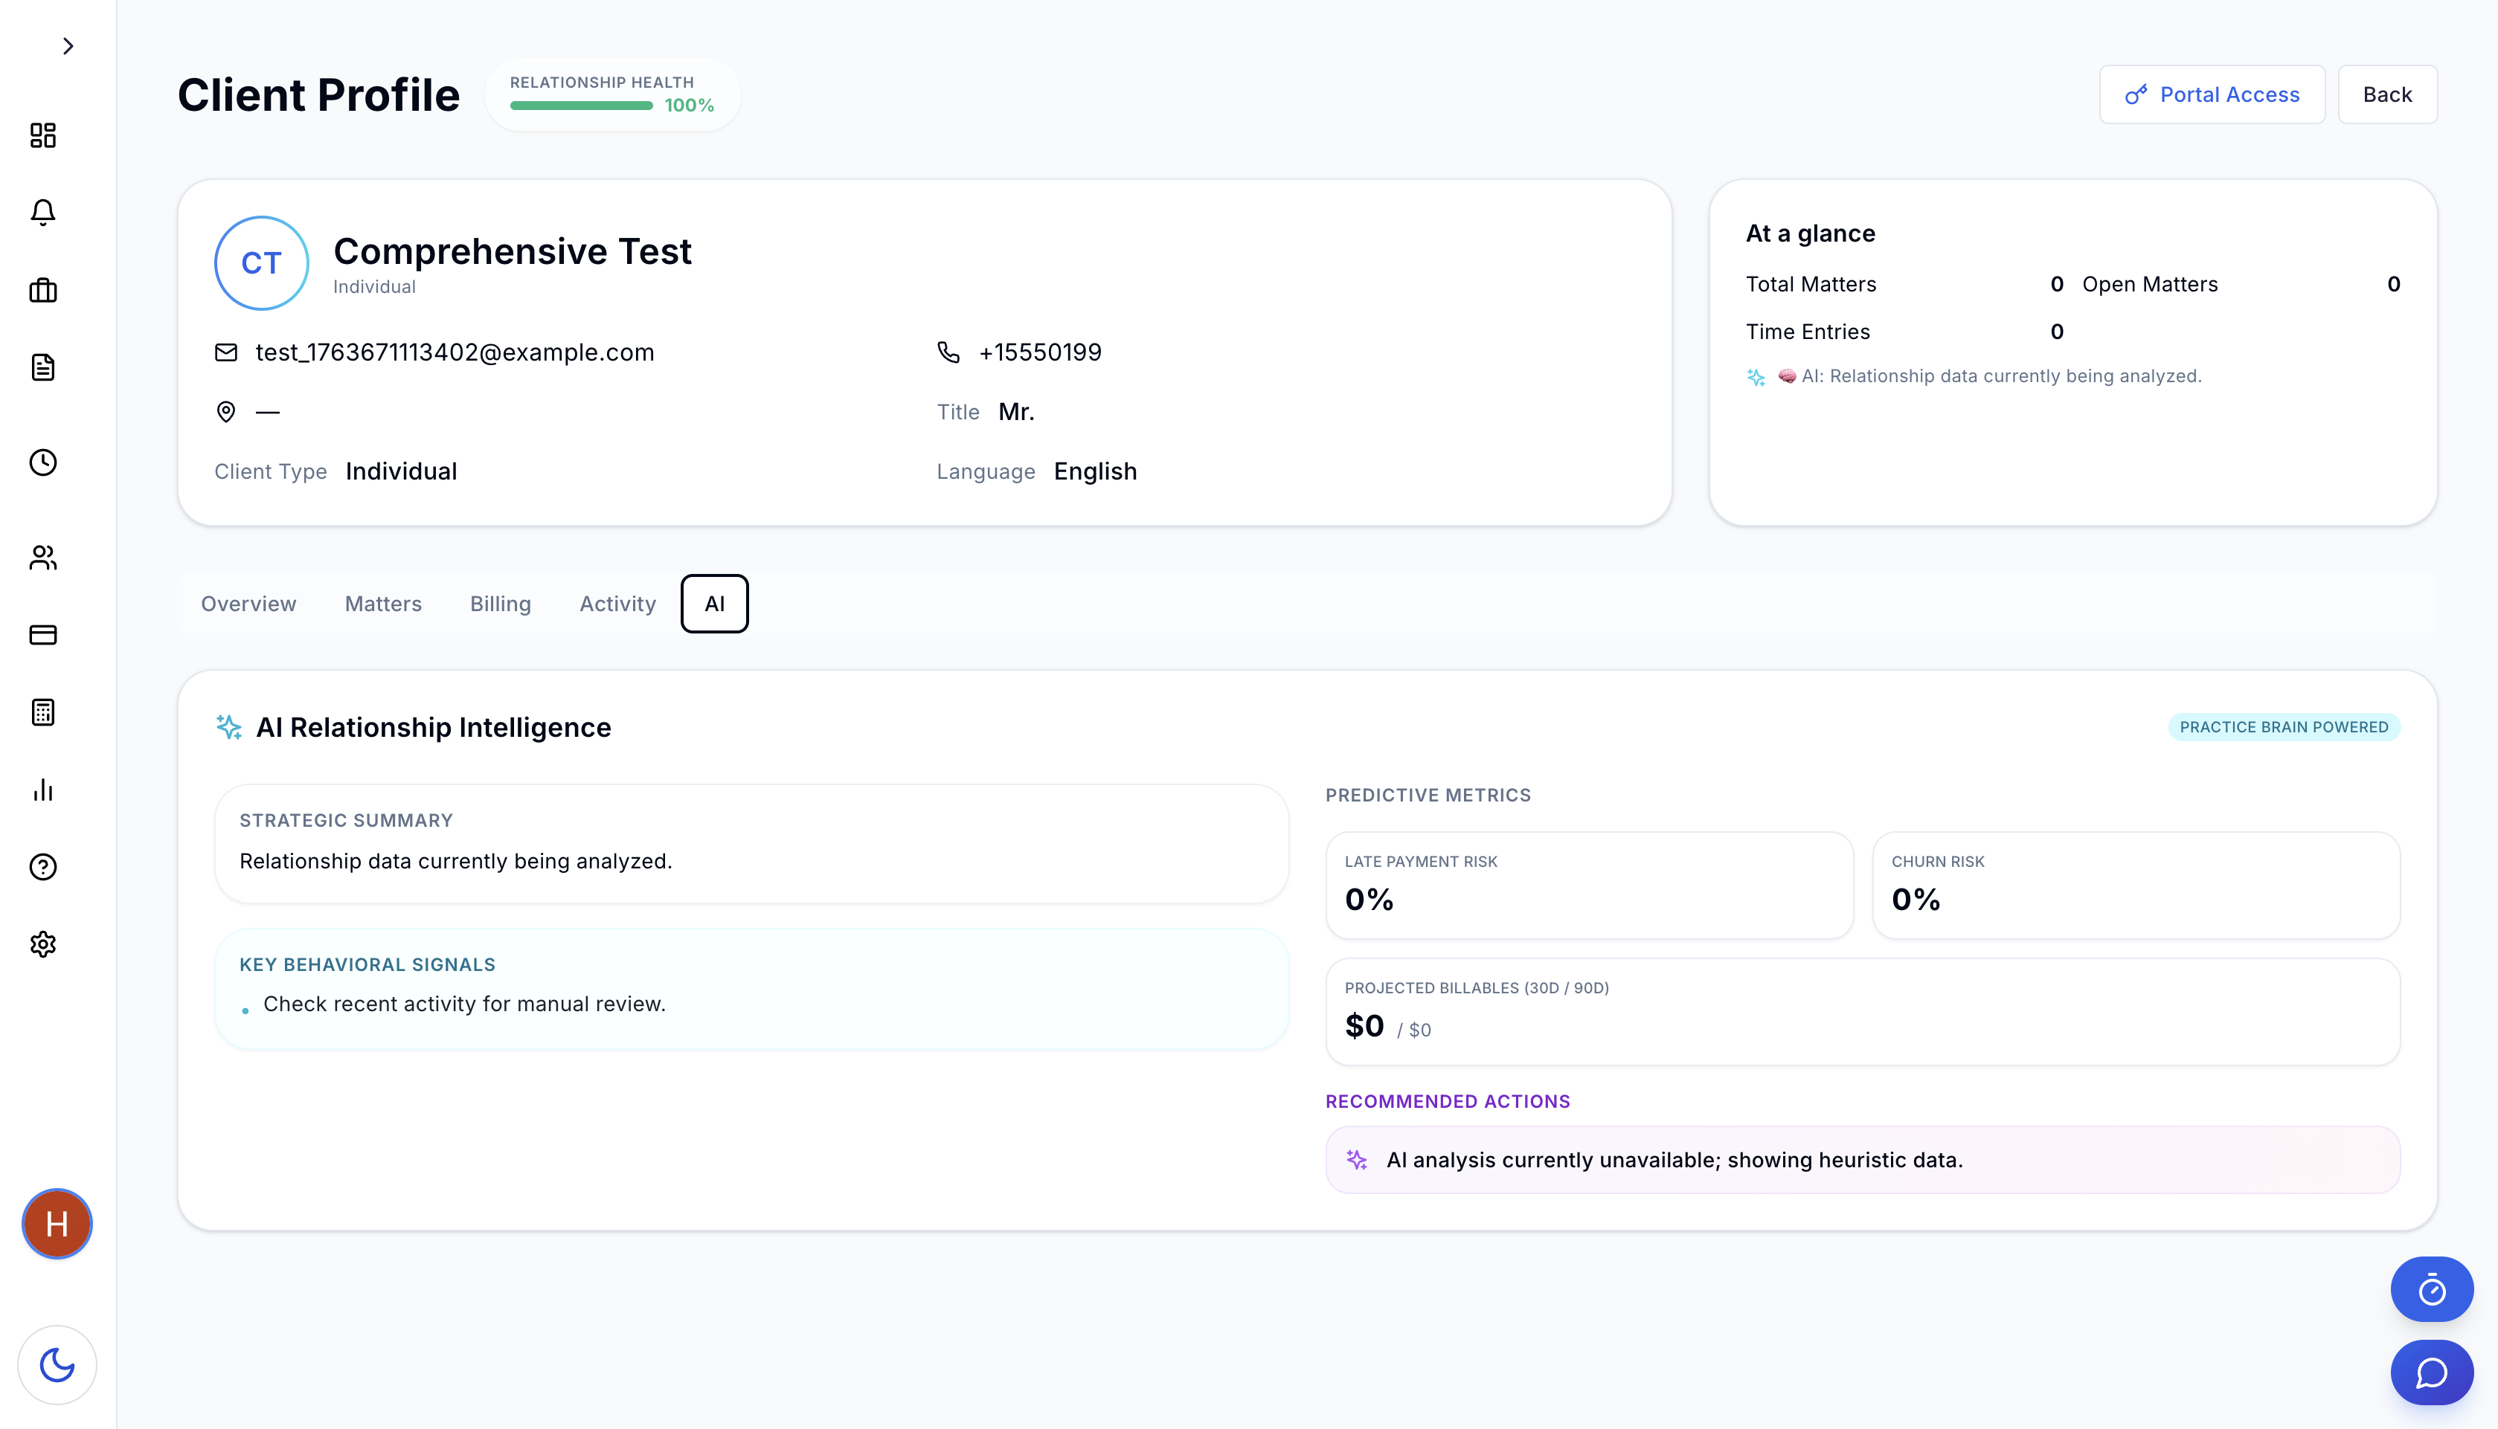This screenshot has width=2498, height=1429.
Task: Toggle dark mode with the moon button
Action: [x=57, y=1365]
